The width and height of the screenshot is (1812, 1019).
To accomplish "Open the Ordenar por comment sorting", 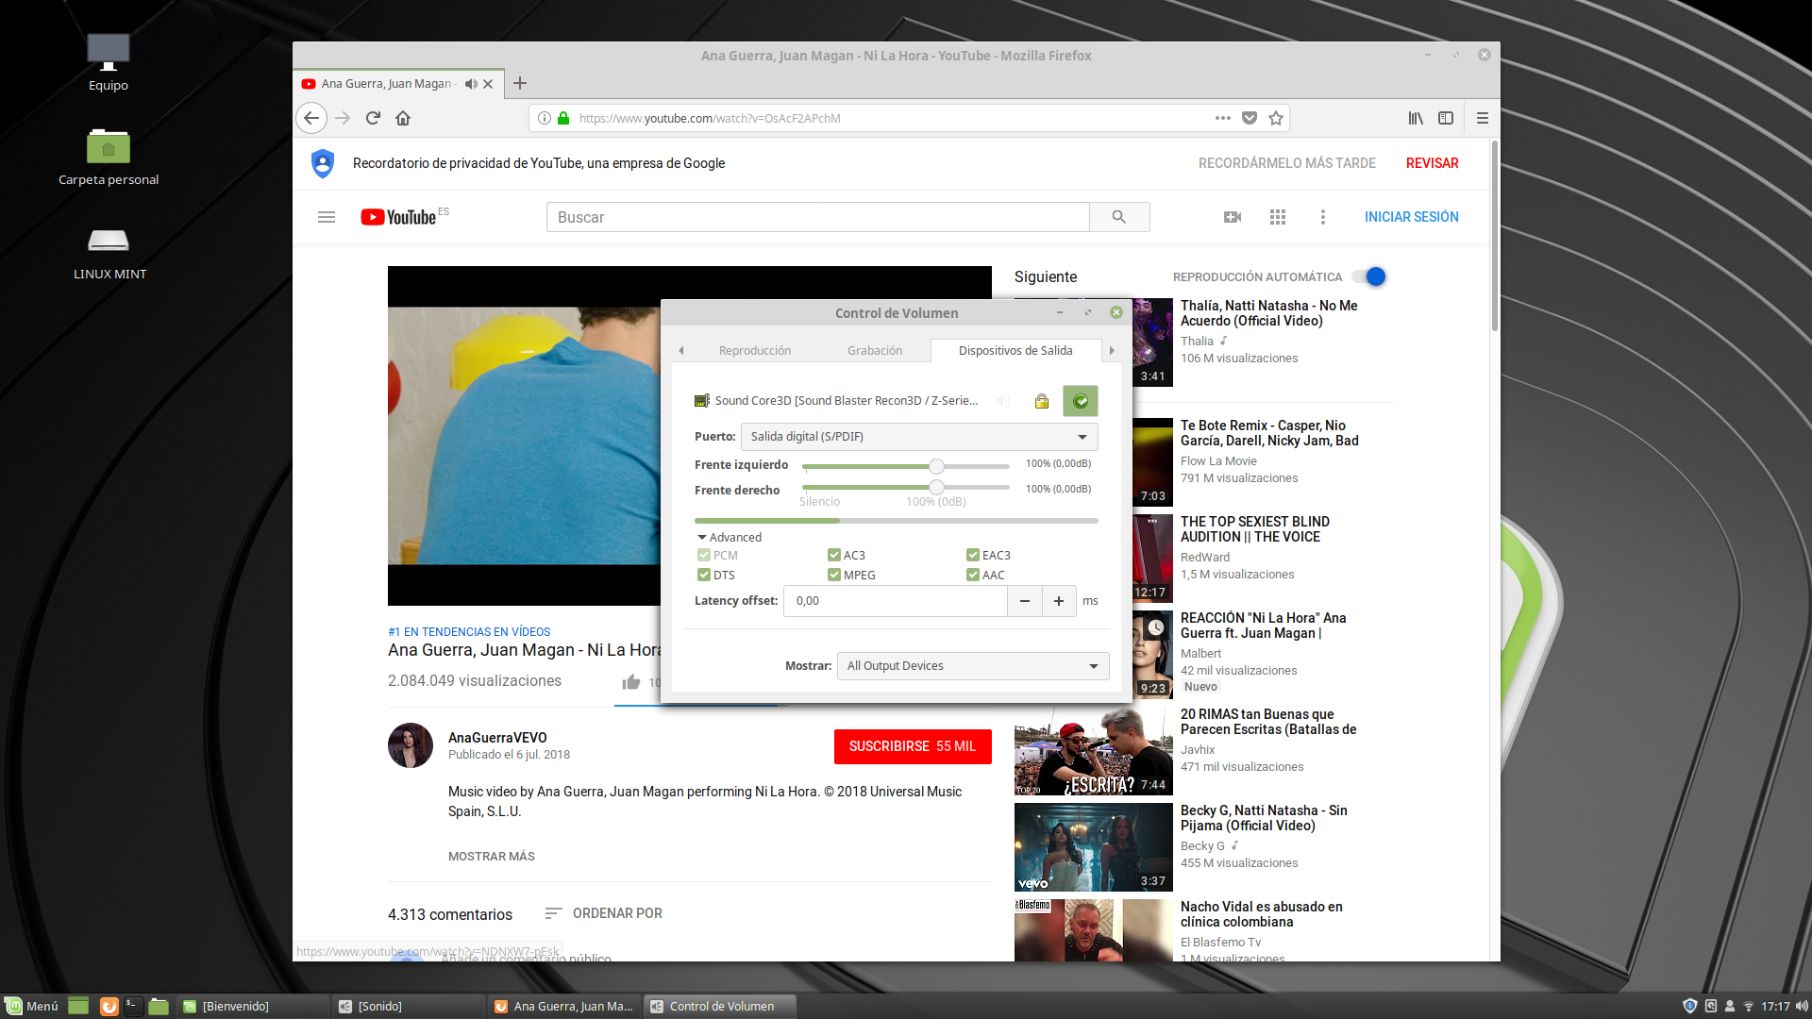I will tap(604, 913).
